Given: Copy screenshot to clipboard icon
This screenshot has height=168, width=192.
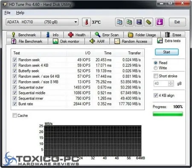Looking at the screenshot, I should [x=129, y=22].
